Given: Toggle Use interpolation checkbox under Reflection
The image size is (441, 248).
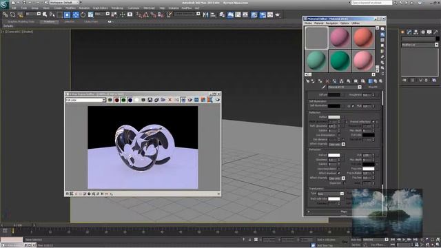Looking at the screenshot, I should point(339,135).
